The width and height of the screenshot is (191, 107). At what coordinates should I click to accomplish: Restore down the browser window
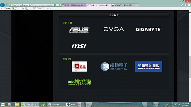pos(183,1)
